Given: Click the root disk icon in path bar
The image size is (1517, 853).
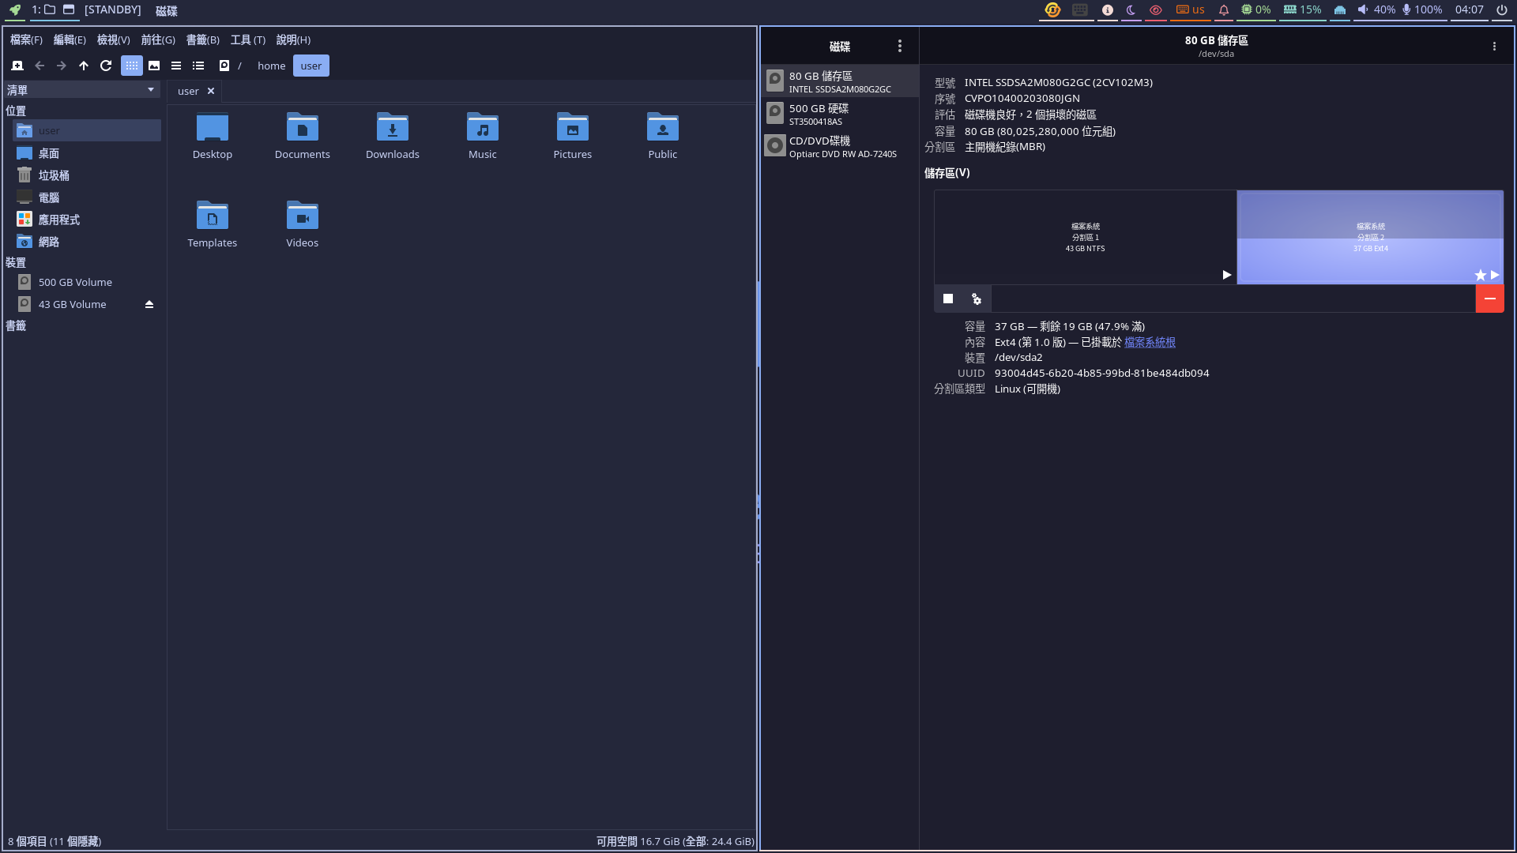Looking at the screenshot, I should click(224, 66).
